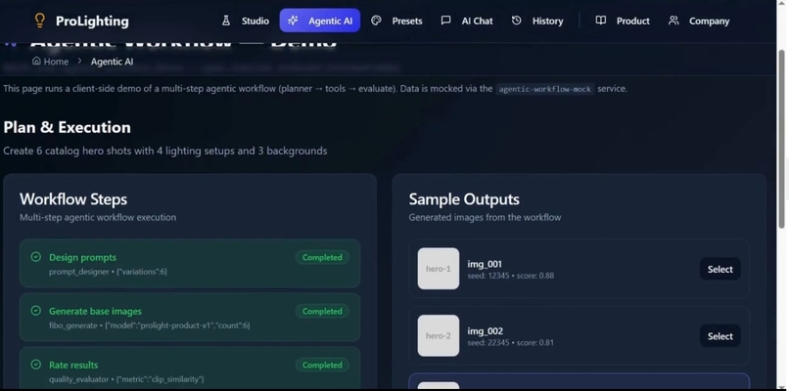Click the Workflow Steps heading
Image resolution: width=789 pixels, height=391 pixels.
73,199
